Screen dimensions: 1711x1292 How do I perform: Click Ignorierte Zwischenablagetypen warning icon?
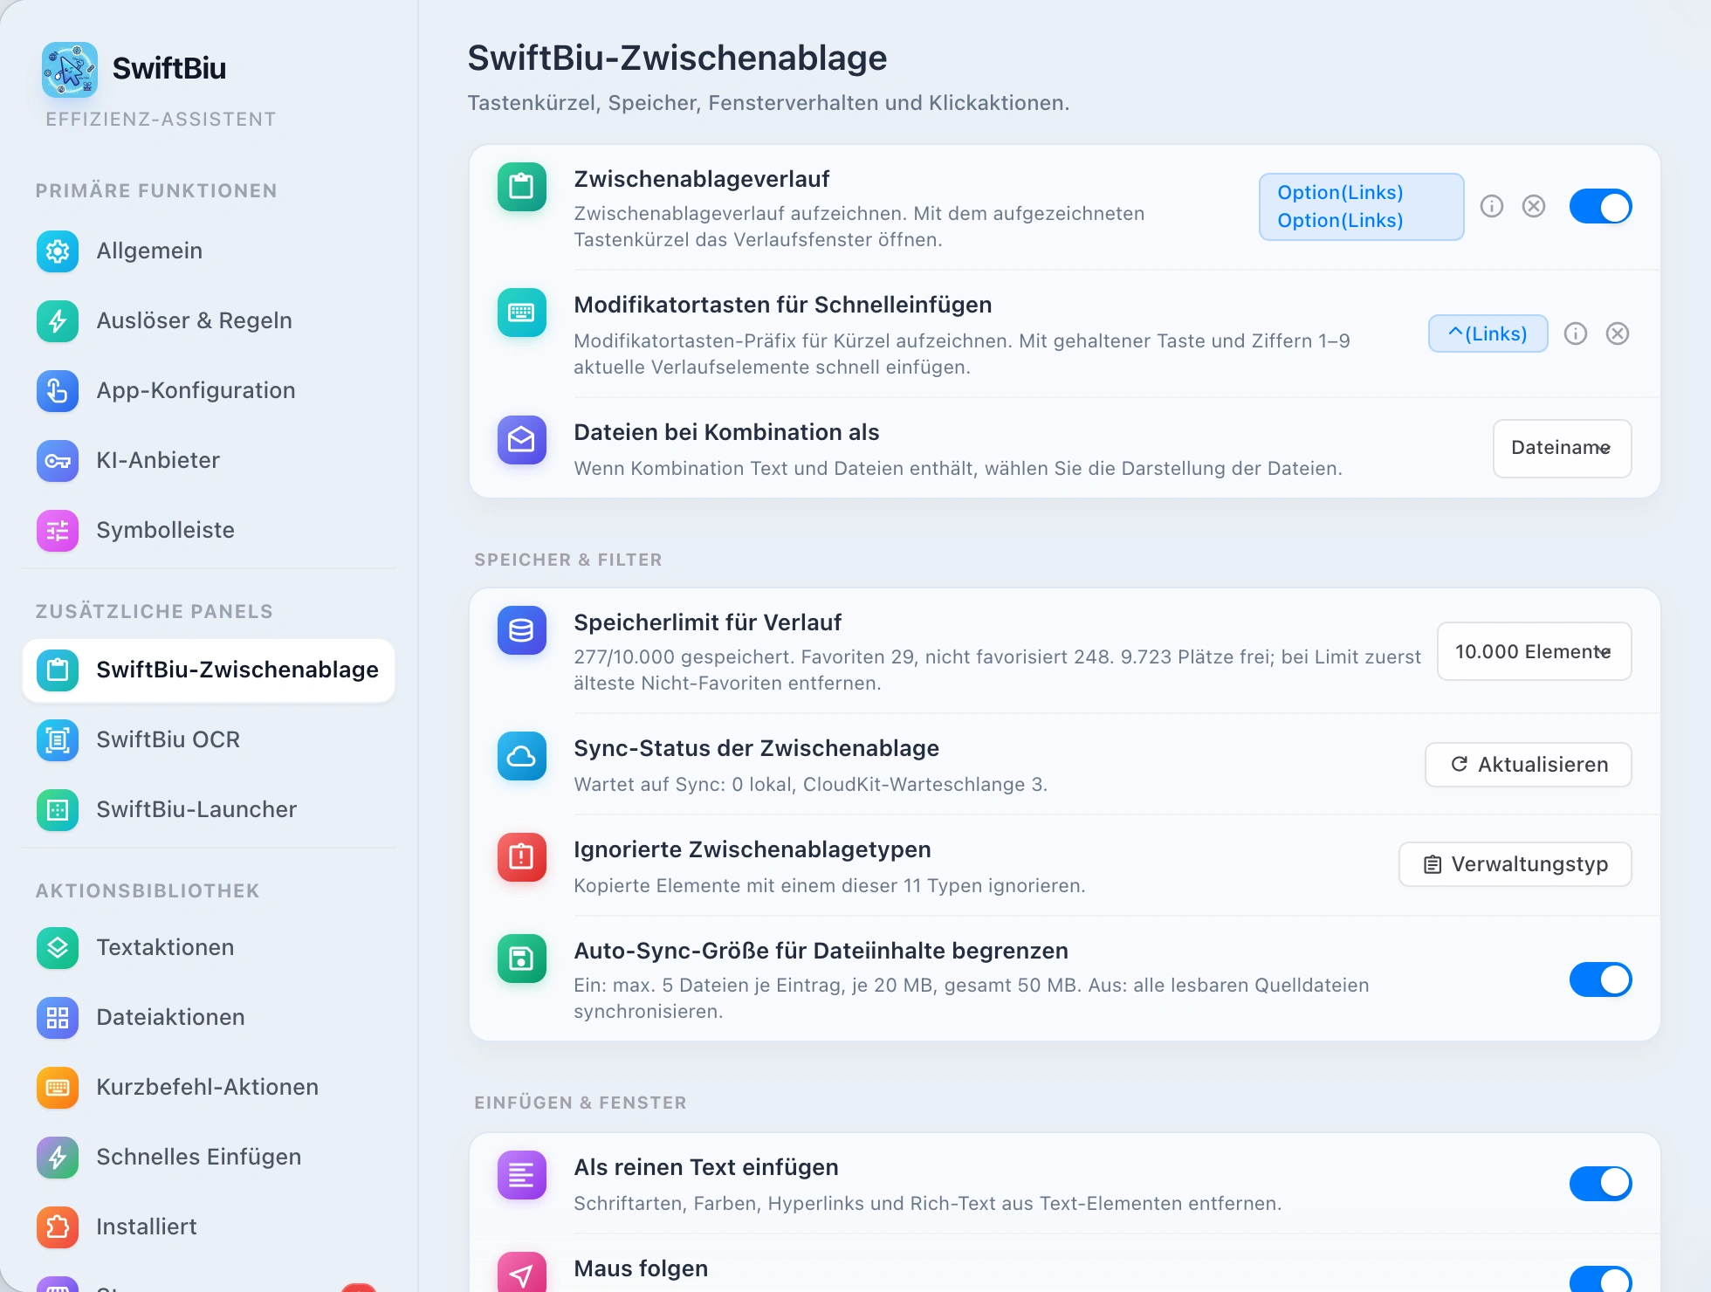coord(522,857)
